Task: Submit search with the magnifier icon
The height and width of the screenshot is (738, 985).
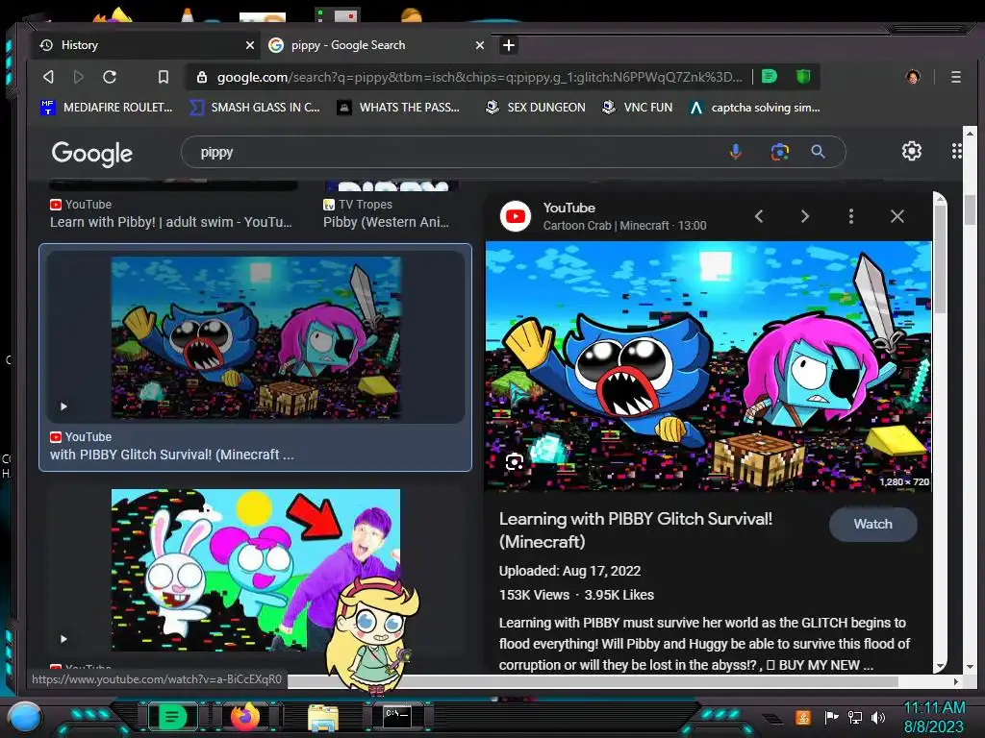Action: (x=818, y=152)
